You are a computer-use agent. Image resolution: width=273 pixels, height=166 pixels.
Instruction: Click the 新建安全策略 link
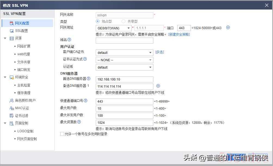pyautogui.click(x=179, y=34)
